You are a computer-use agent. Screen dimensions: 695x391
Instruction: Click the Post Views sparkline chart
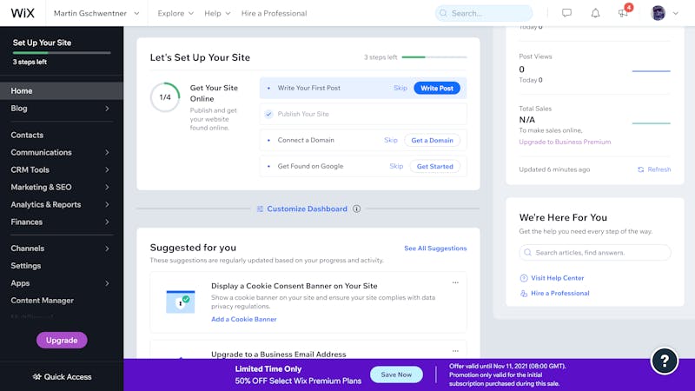651,71
